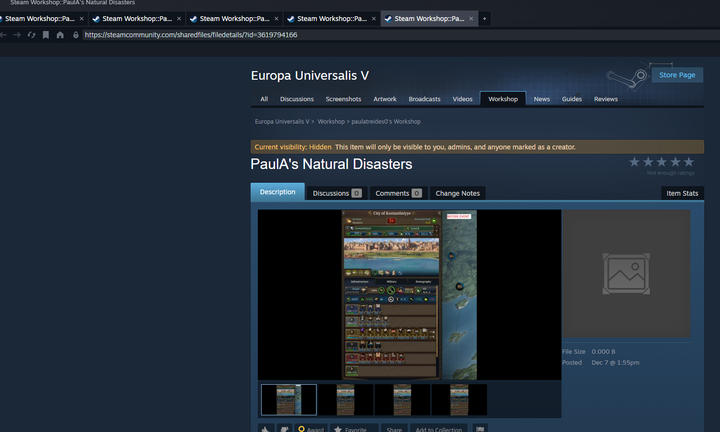The image size is (720, 432).
Task: Open the All section of the game hub
Action: click(264, 99)
